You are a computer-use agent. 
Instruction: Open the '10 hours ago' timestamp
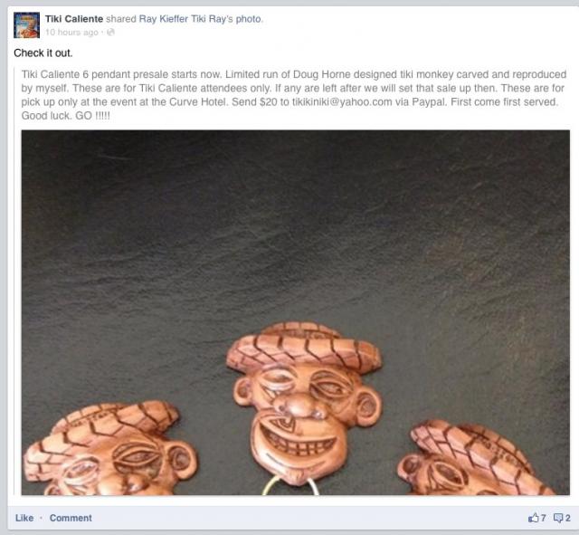71,33
